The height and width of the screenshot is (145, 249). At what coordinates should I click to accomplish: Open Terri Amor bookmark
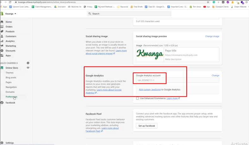click(x=195, y=7)
